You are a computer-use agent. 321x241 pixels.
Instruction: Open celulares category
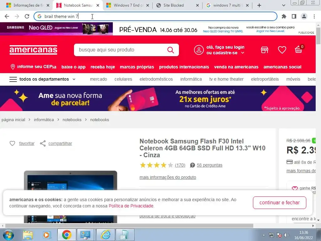click(123, 79)
